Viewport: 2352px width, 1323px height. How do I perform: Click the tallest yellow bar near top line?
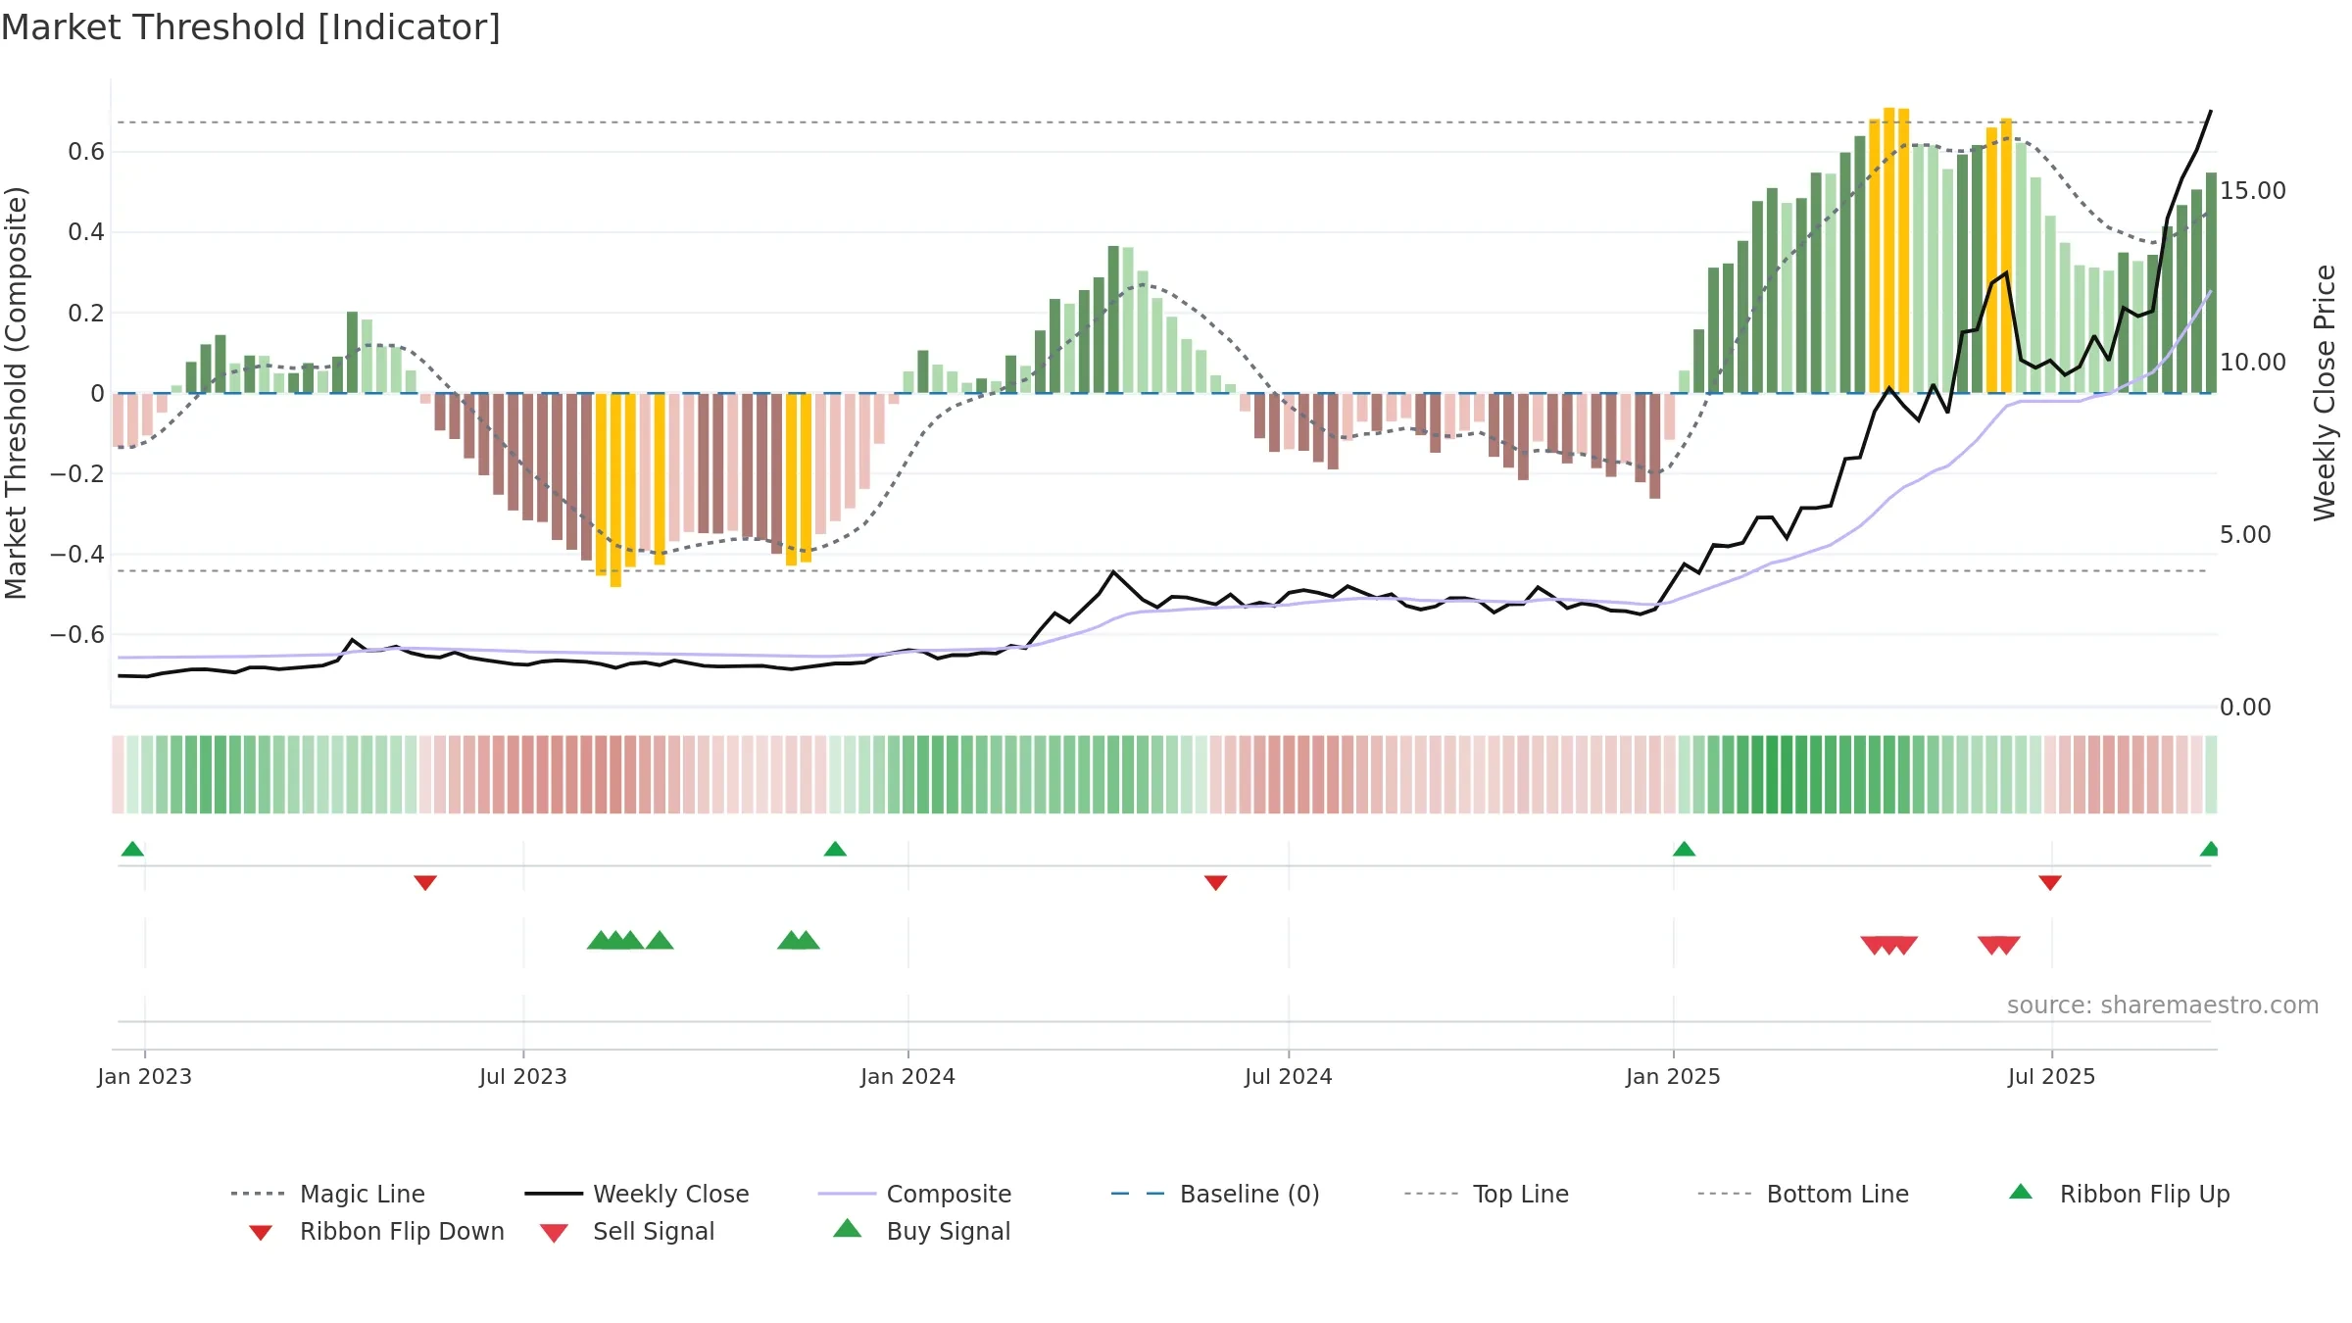point(1888,250)
